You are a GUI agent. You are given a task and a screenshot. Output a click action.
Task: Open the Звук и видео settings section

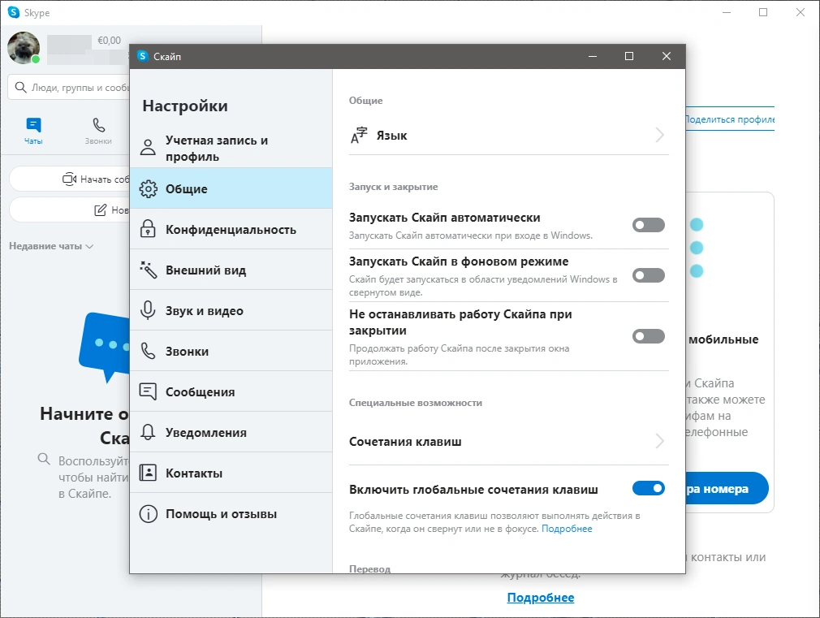[231, 310]
